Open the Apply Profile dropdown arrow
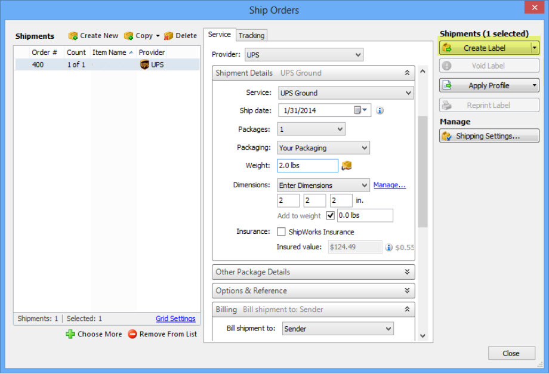 tap(534, 85)
